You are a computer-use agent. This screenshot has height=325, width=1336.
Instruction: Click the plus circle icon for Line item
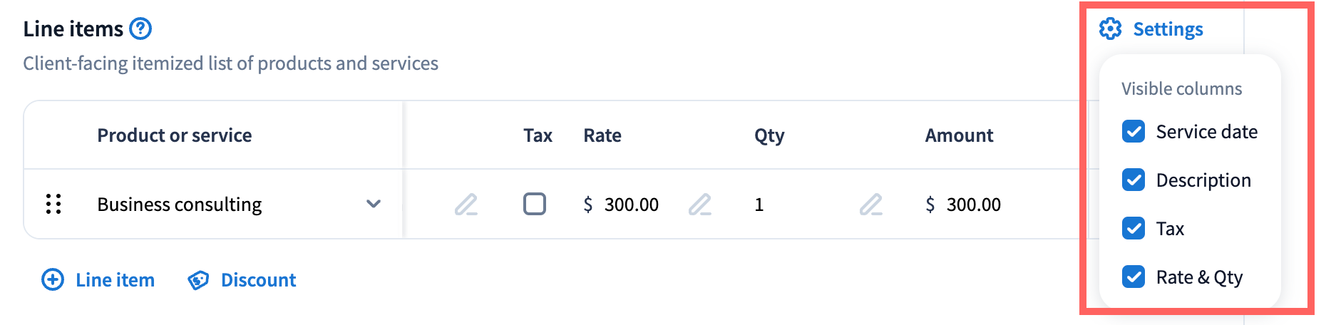[x=53, y=280]
